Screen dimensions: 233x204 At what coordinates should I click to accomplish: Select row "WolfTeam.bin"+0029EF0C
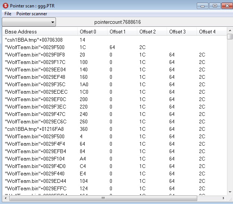coord(114,99)
